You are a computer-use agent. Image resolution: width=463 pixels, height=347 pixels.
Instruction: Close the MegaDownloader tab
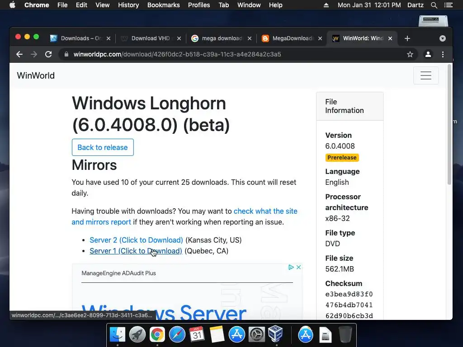pos(320,38)
